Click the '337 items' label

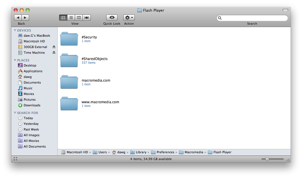tap(88, 63)
